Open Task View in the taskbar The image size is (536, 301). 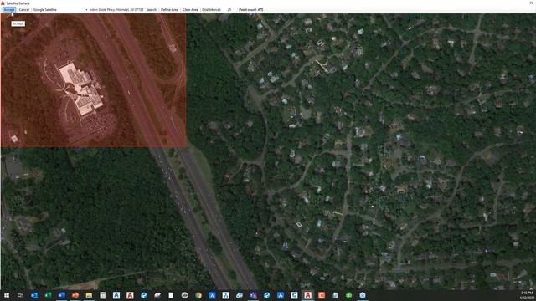[20, 295]
